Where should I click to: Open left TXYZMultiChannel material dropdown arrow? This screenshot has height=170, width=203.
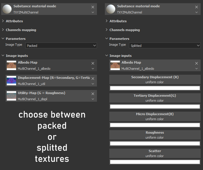(x=93, y=12)
